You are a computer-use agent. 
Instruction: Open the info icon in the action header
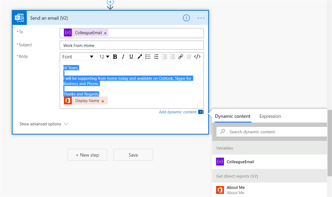pyautogui.click(x=186, y=18)
